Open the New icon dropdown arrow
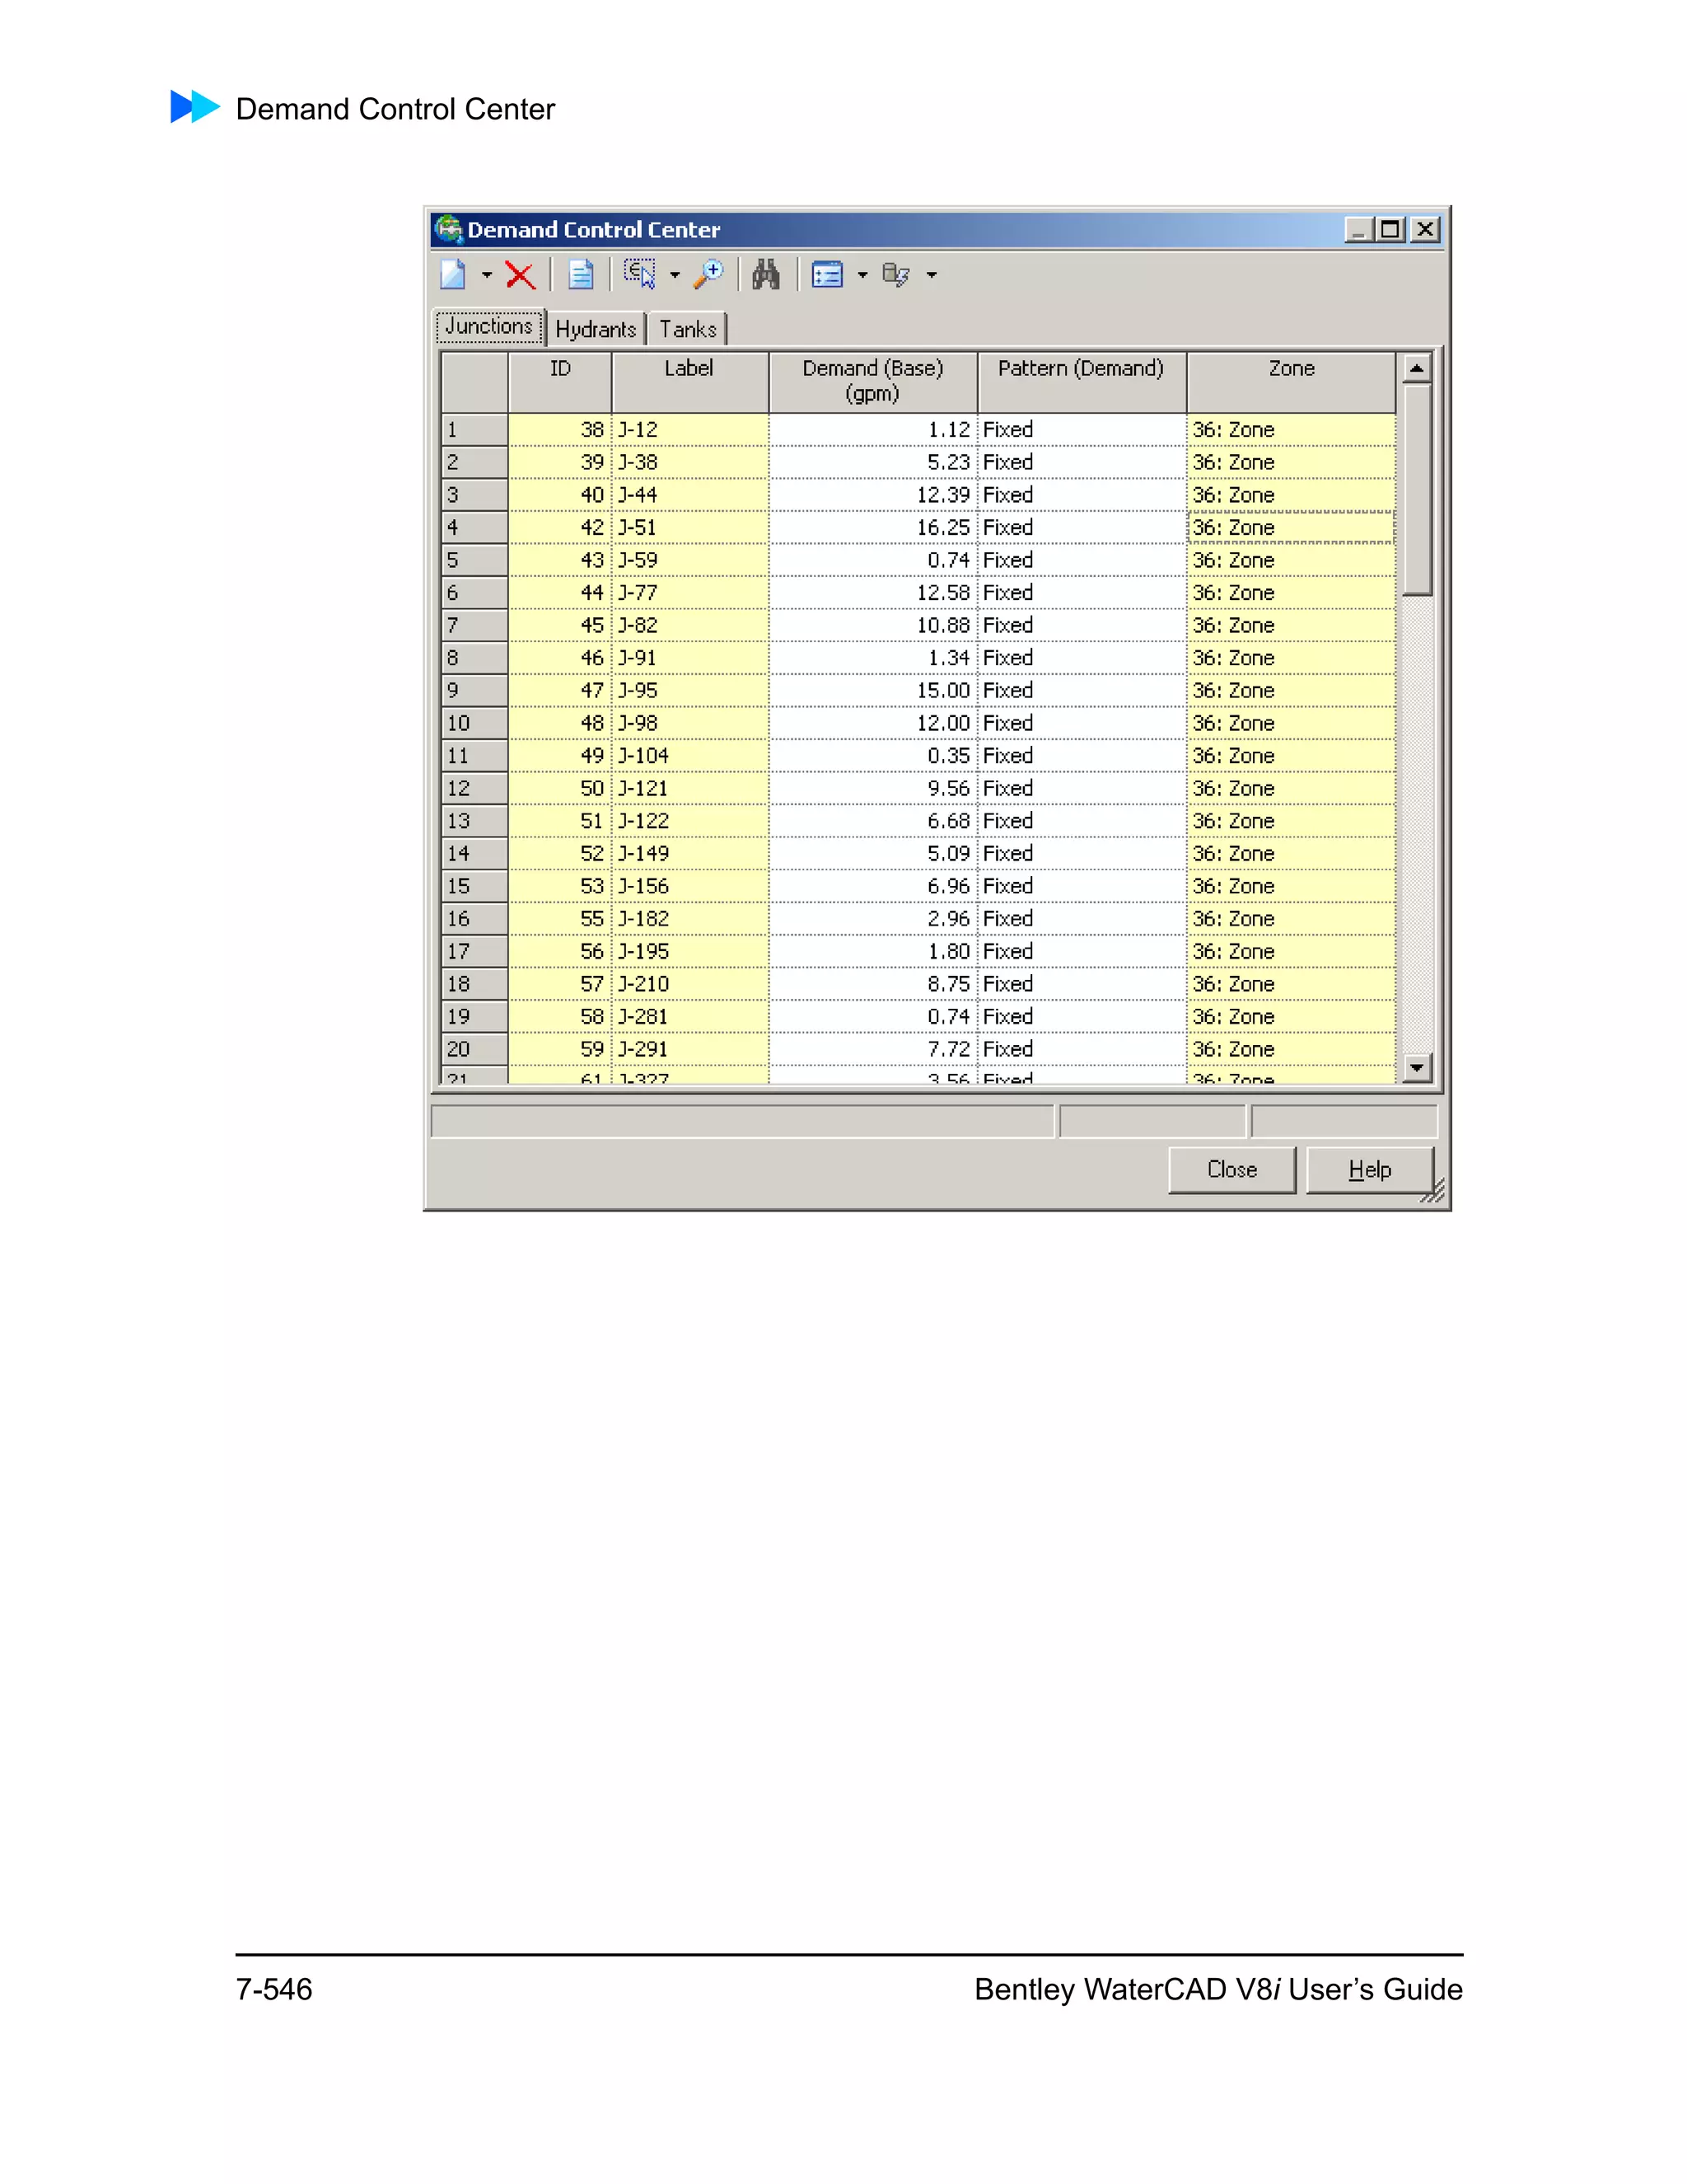Image resolution: width=1687 pixels, height=2184 pixels. [x=487, y=275]
